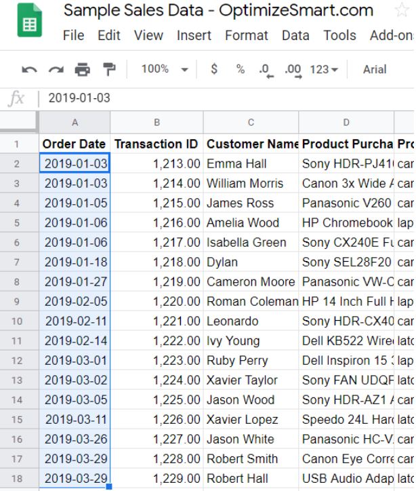Open the Tools menu
The height and width of the screenshot is (491, 416).
click(x=339, y=35)
